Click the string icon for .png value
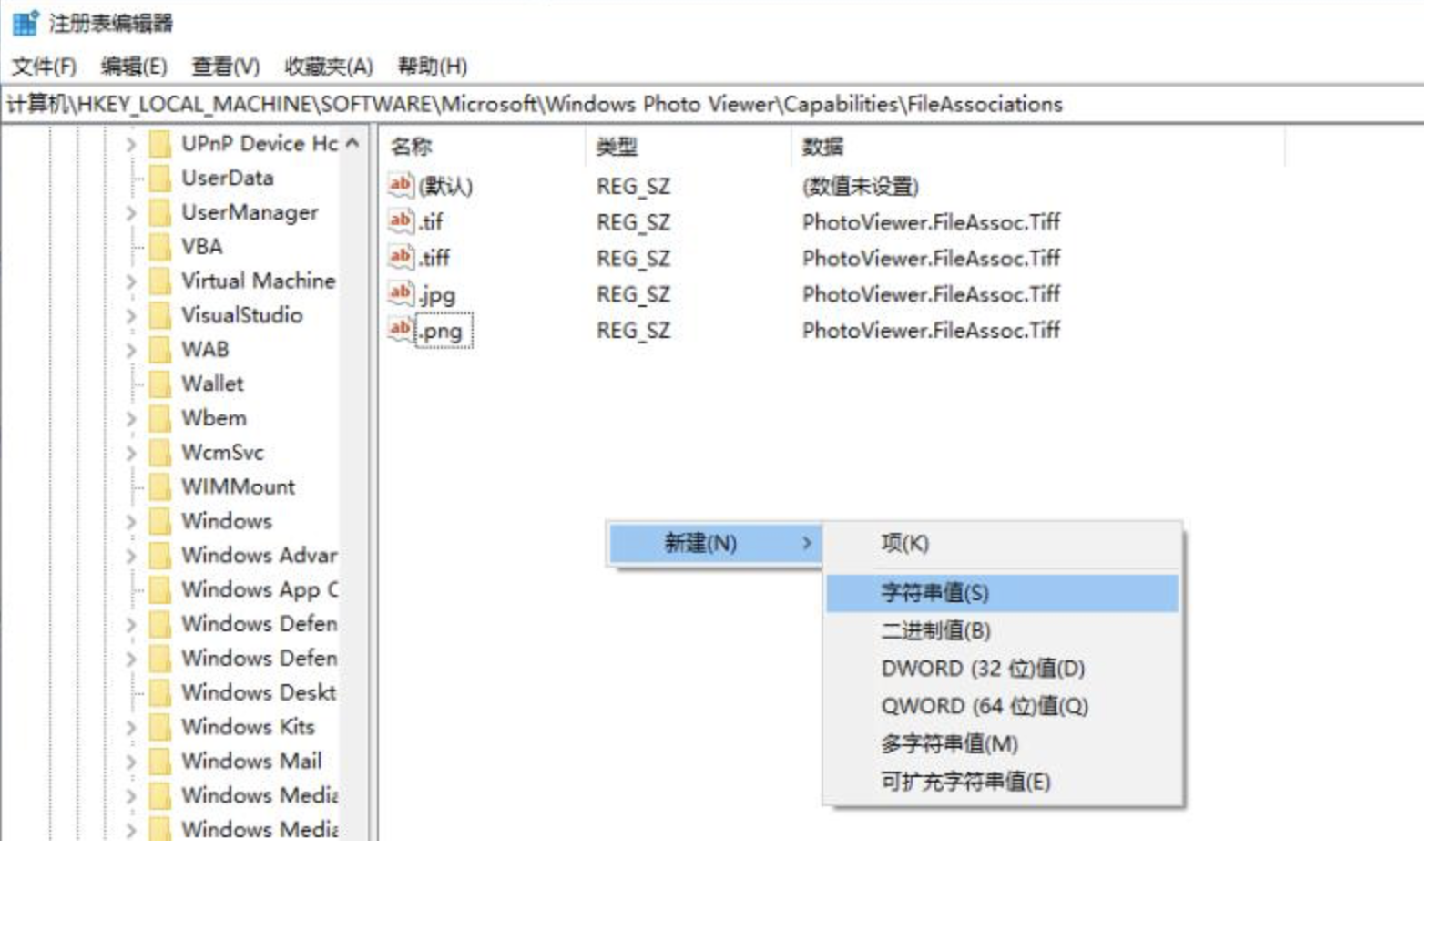 [401, 329]
